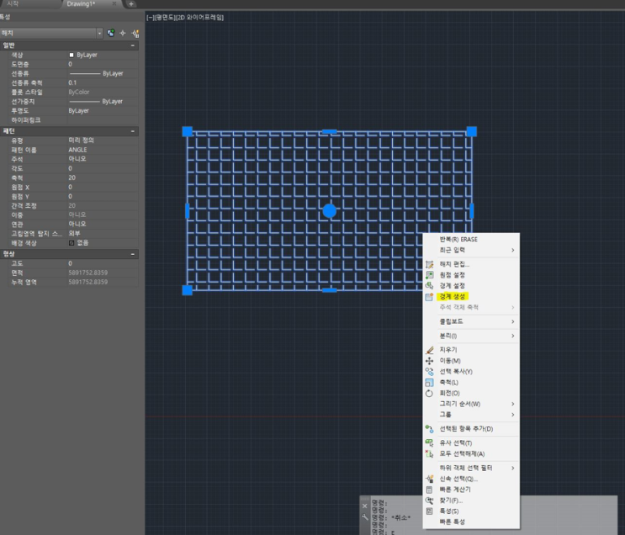The height and width of the screenshot is (535, 625).
Task: Select 이동(M) move command
Action: pyautogui.click(x=450, y=360)
